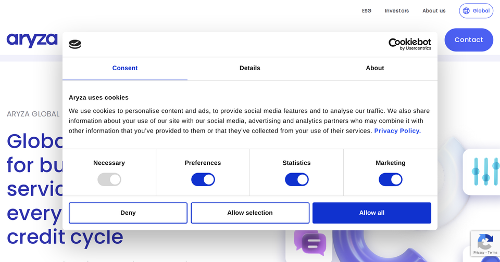Turn off Statistics cookies toggle

pos(297,180)
